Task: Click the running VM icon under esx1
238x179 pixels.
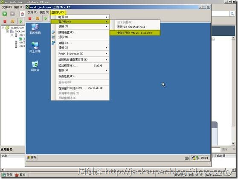Action: point(20,39)
